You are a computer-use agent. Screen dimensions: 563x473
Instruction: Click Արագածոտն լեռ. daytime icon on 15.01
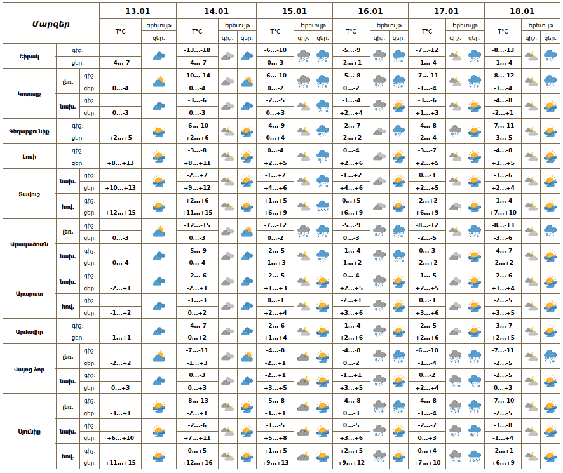click(x=323, y=231)
